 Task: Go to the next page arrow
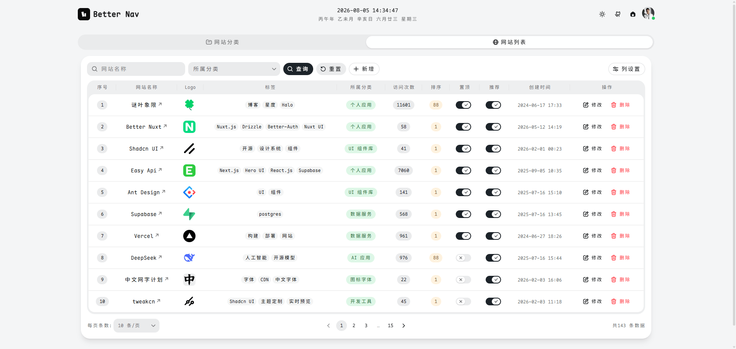click(x=404, y=326)
